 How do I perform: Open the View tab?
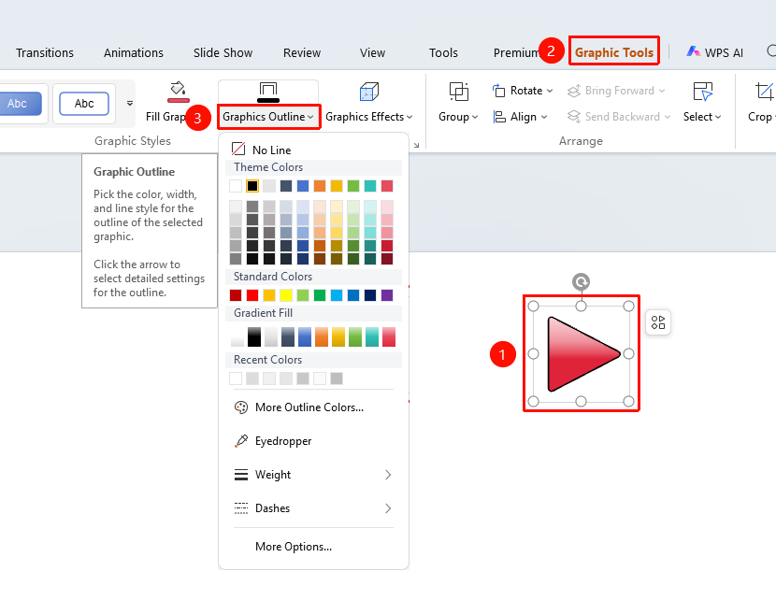[373, 52]
